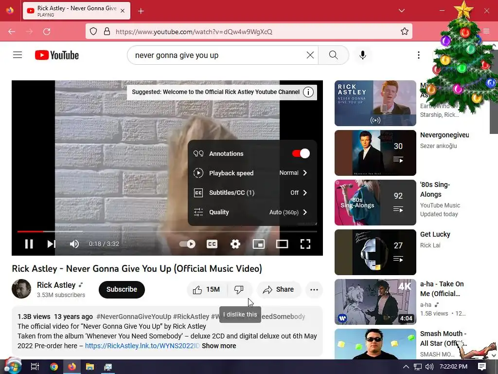
Task: Open Rick Astley channel name link
Action: tap(56, 285)
